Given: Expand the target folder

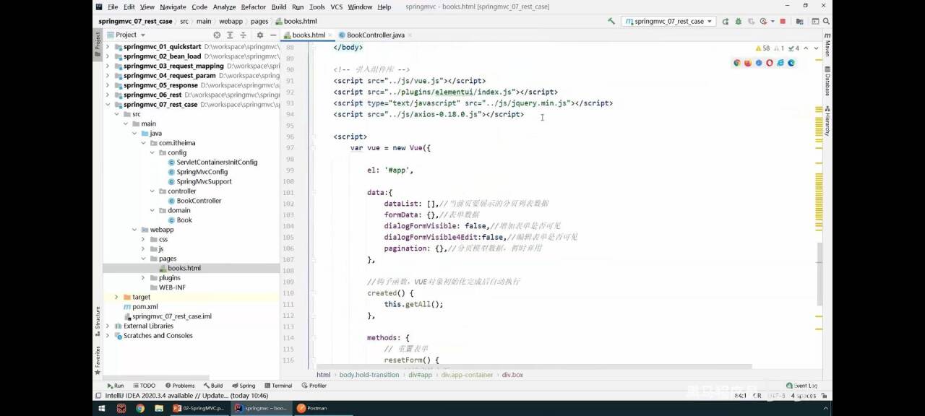Looking at the screenshot, I should [116, 297].
